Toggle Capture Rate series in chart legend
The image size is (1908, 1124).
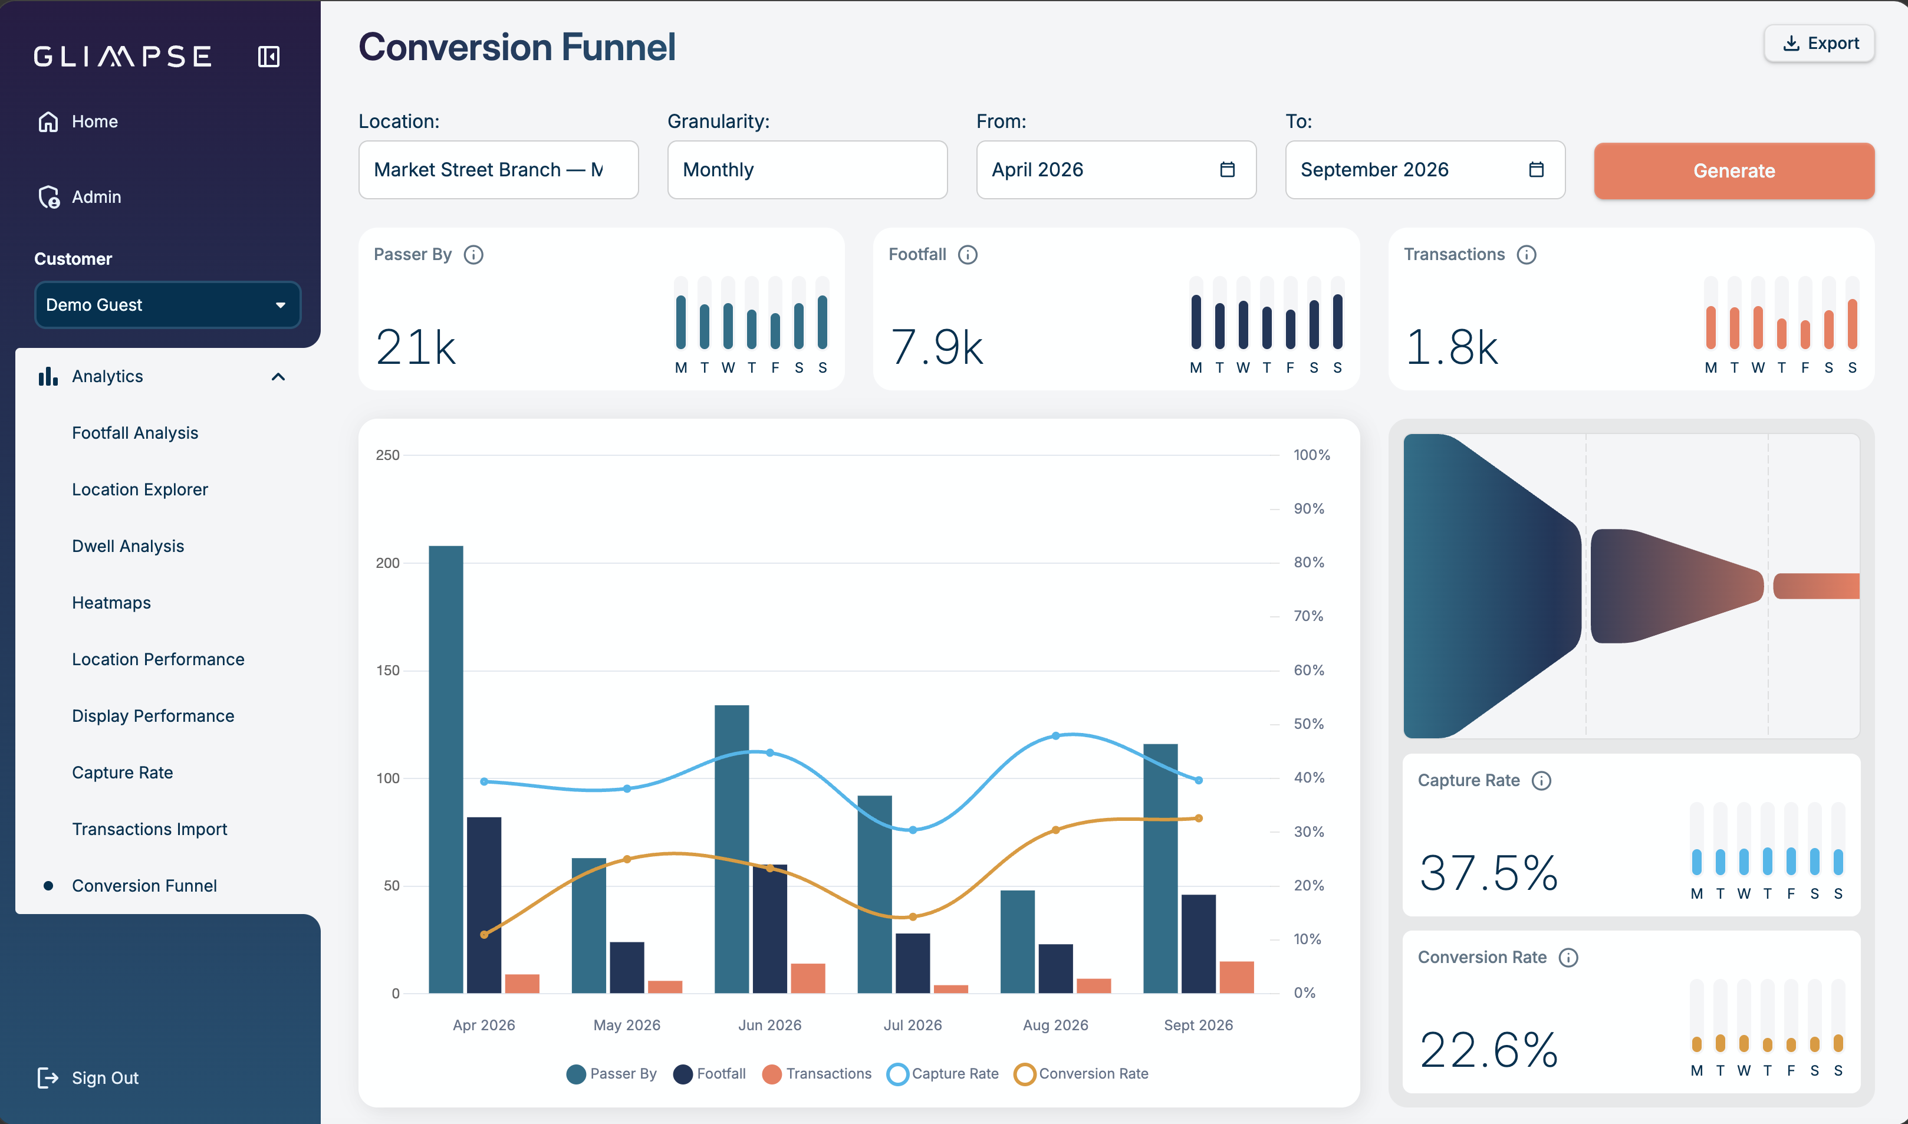tap(943, 1074)
